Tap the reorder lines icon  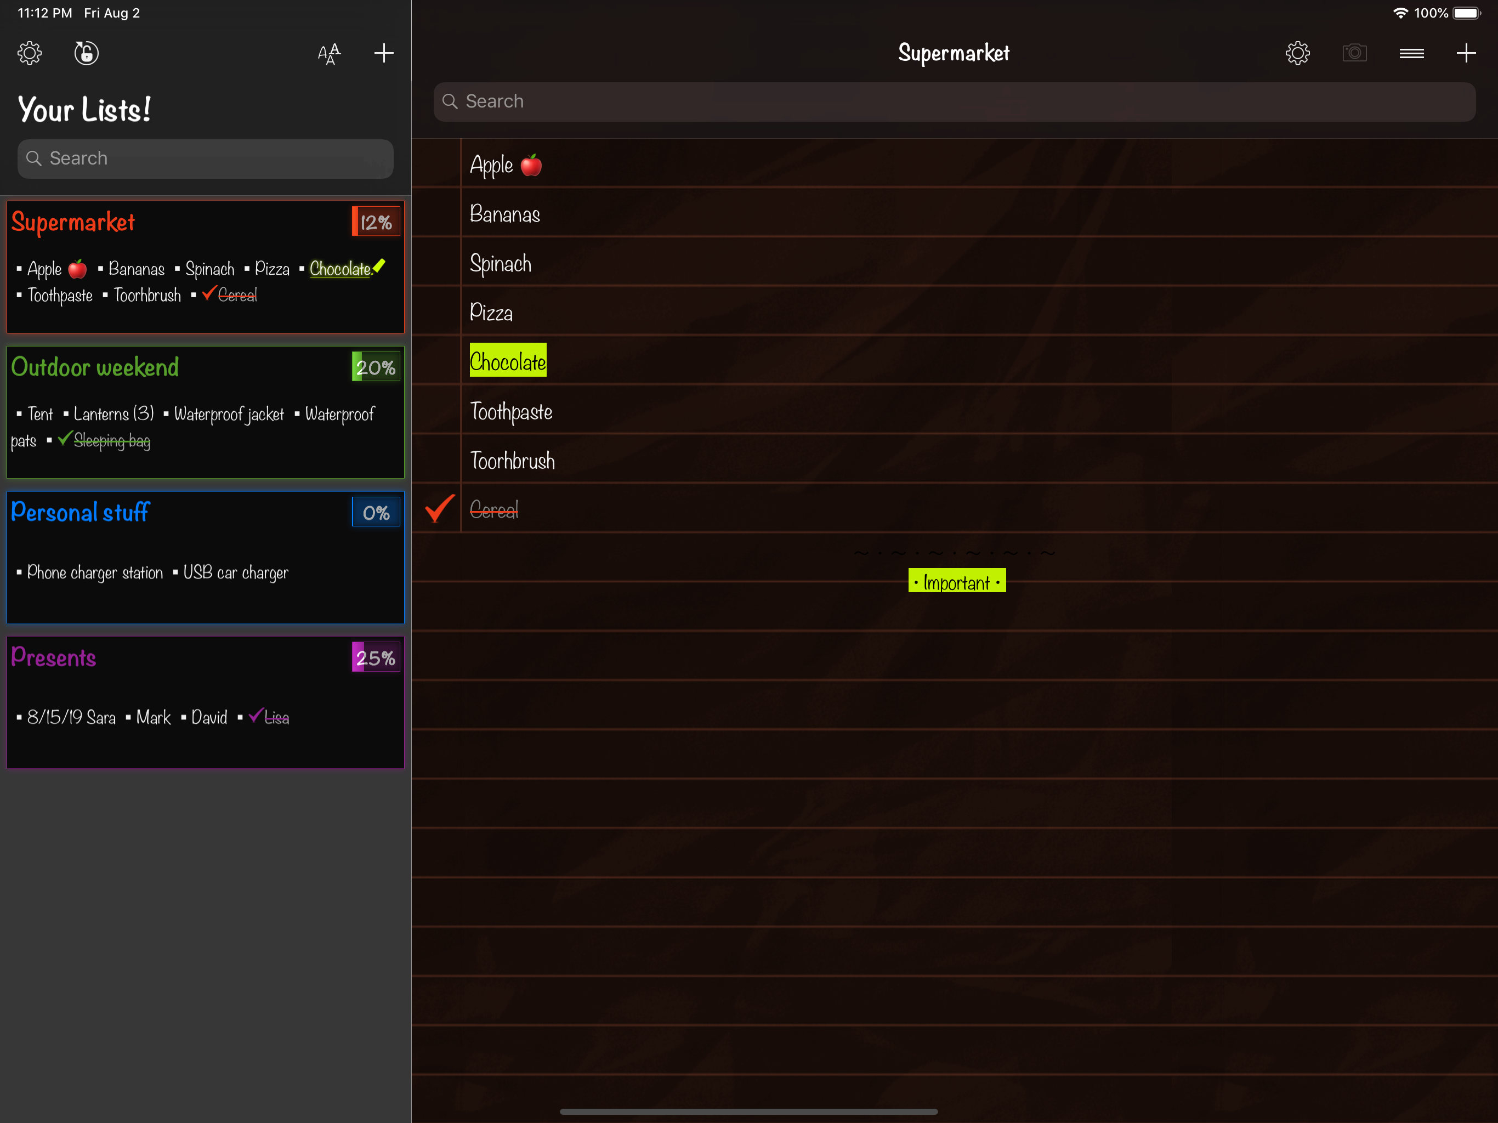click(x=1411, y=53)
